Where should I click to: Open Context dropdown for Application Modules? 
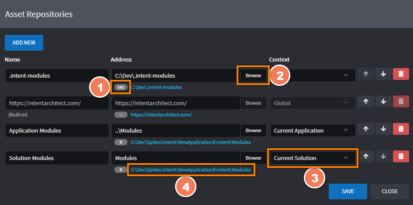[x=312, y=130]
